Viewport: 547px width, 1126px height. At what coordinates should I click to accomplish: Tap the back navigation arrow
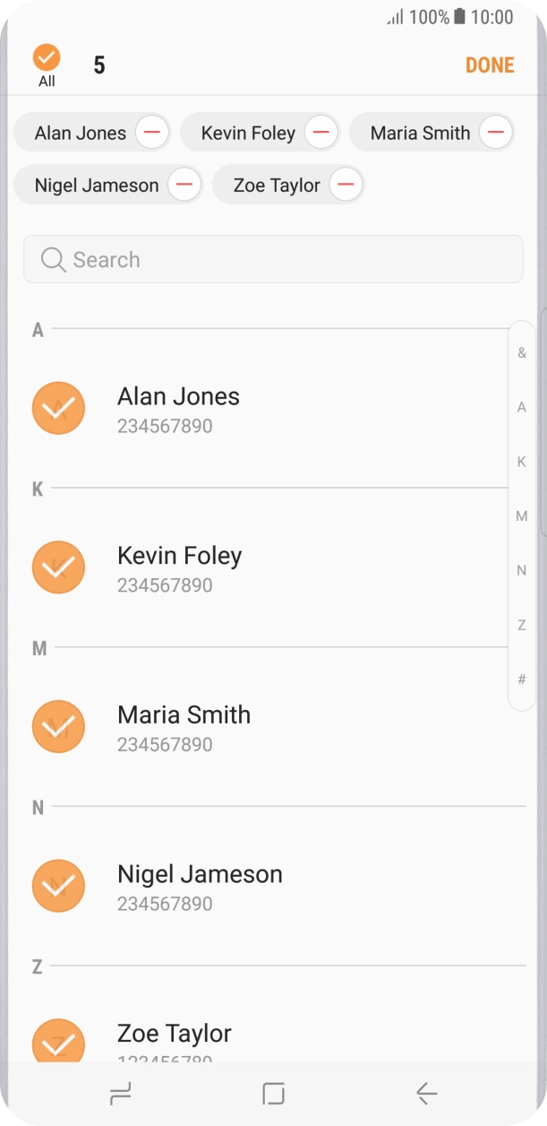427,1093
